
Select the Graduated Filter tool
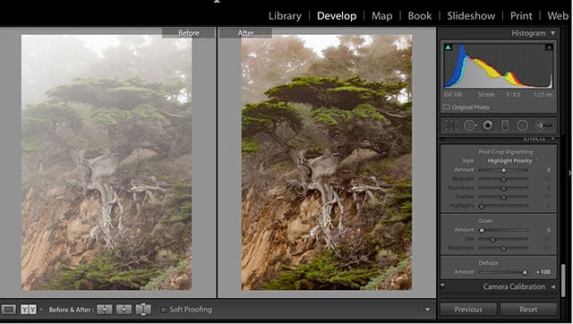click(x=505, y=125)
